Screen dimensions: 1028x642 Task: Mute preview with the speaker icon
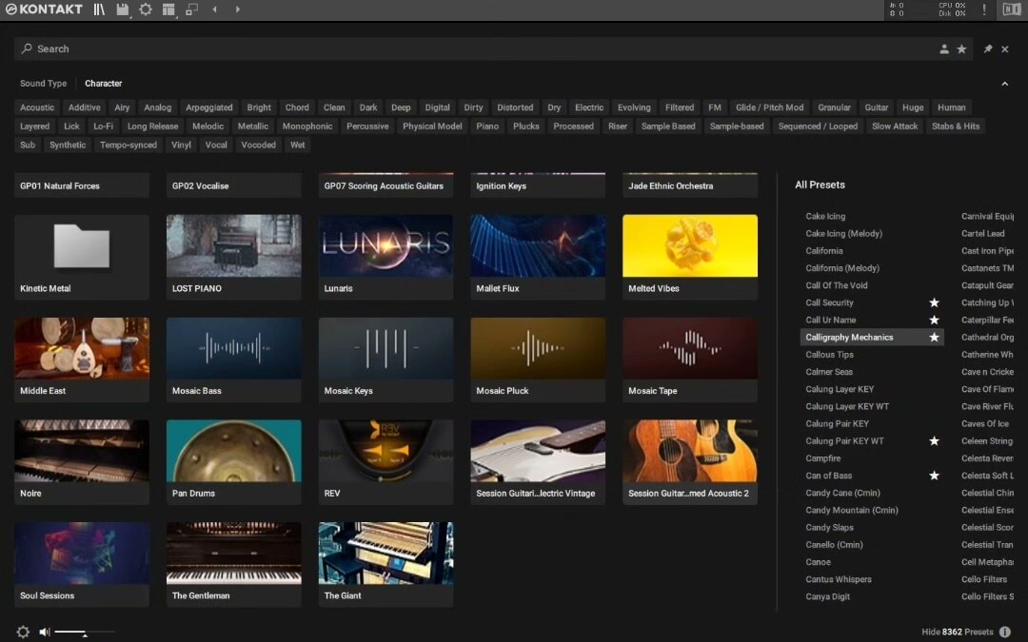point(44,632)
